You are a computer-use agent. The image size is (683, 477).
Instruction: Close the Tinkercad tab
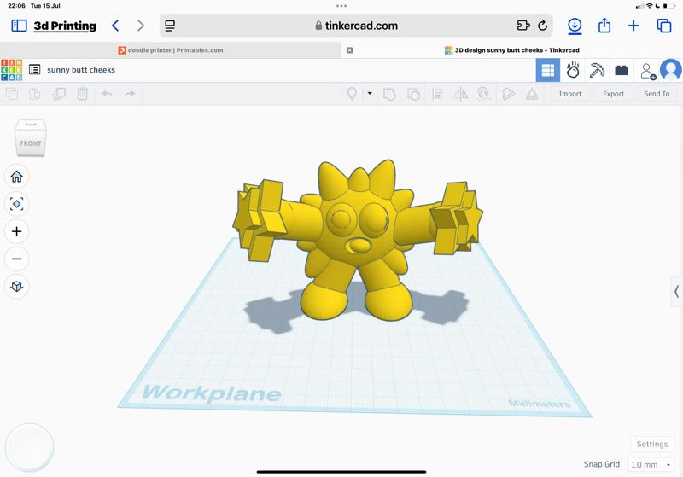(x=349, y=50)
